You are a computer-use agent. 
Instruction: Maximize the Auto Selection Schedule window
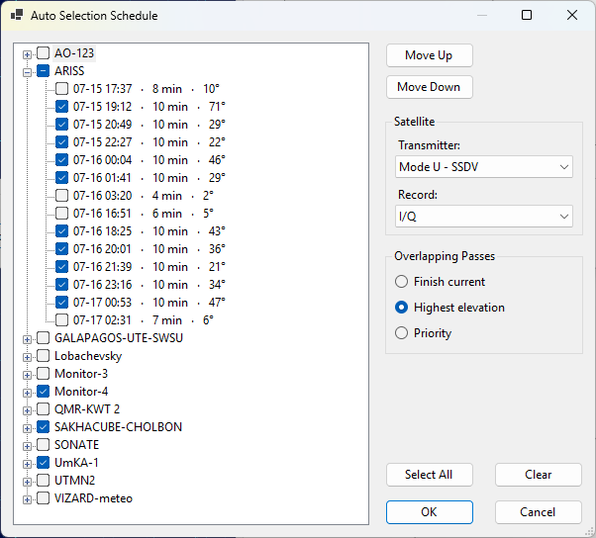click(527, 15)
